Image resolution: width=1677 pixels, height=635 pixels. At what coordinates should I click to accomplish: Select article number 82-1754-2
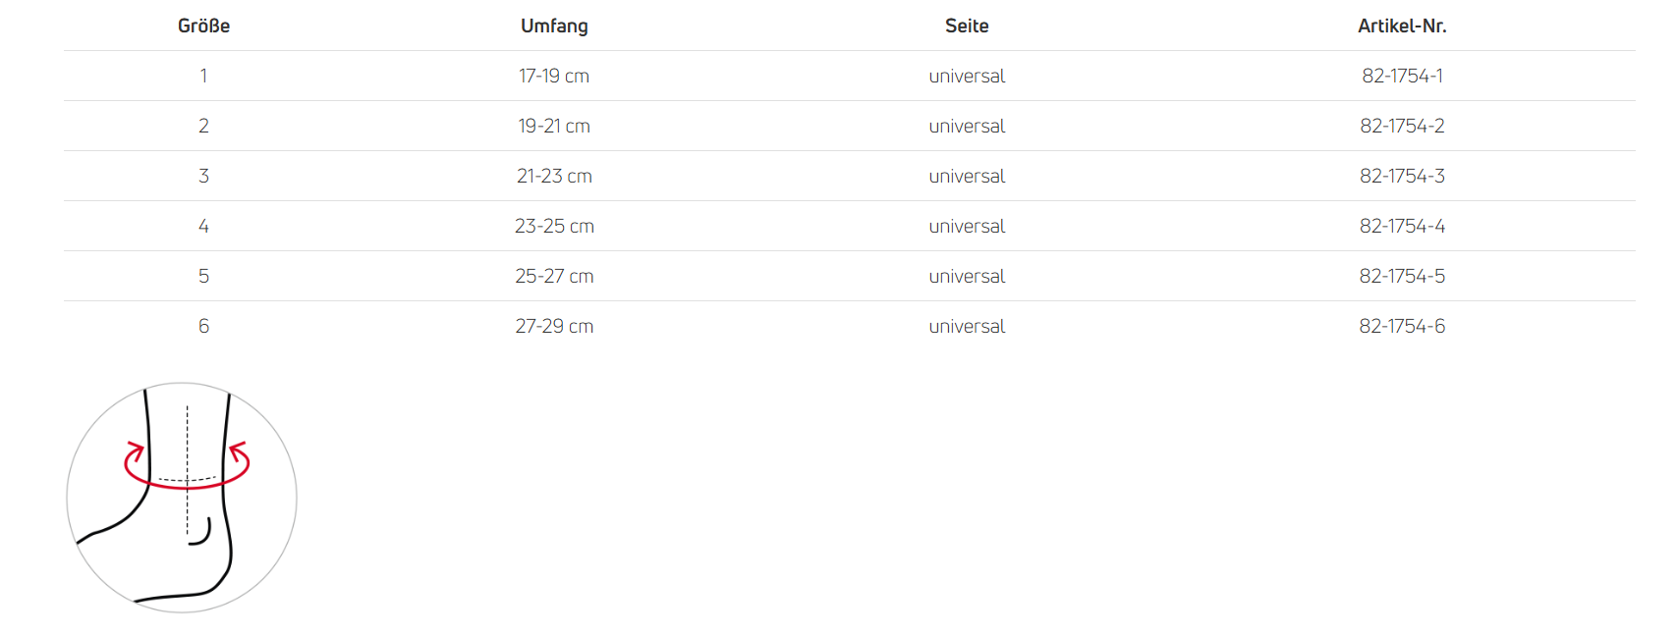point(1402,126)
